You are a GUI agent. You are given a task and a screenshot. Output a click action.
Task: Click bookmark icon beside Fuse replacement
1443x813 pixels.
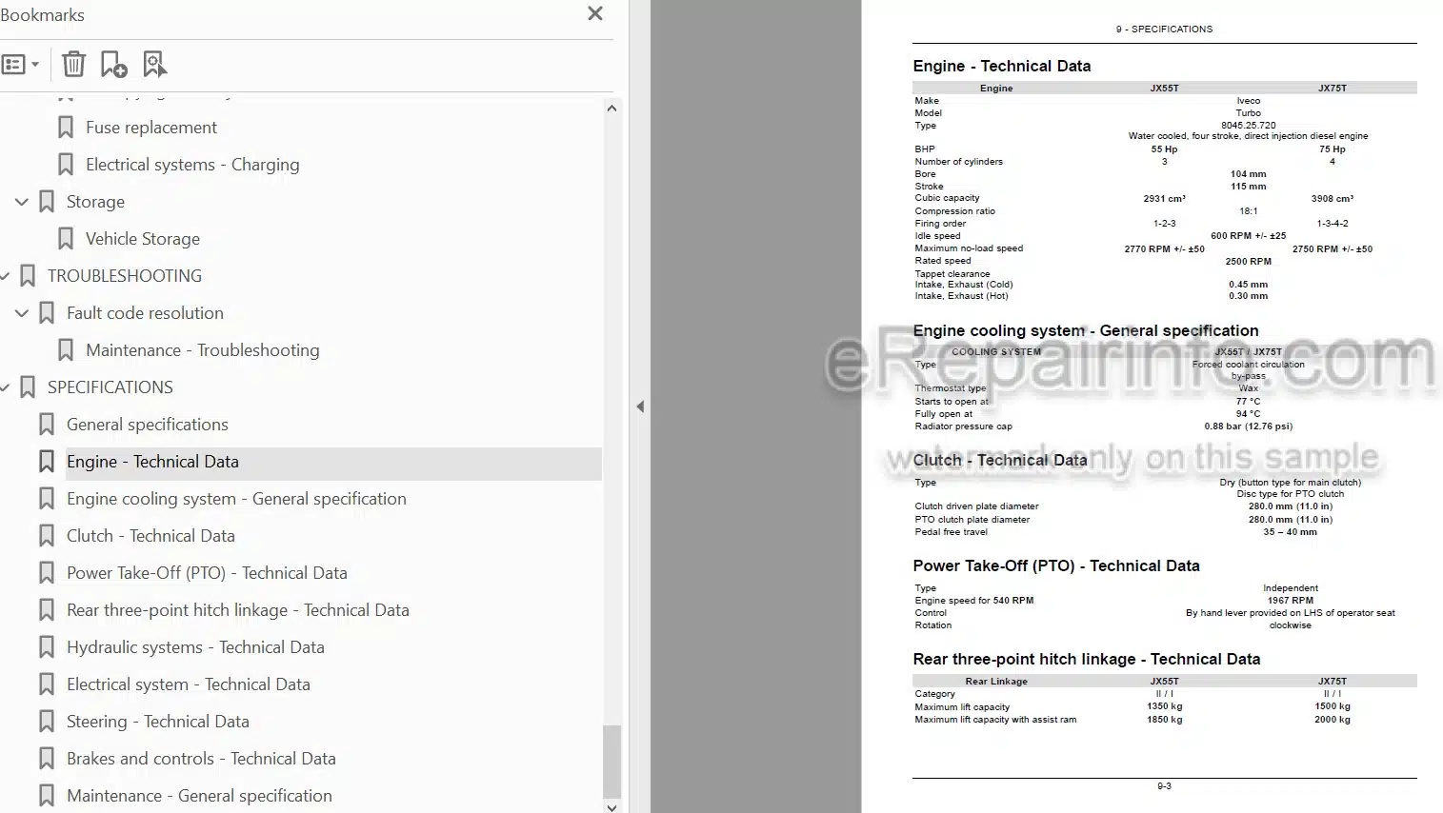(66, 128)
